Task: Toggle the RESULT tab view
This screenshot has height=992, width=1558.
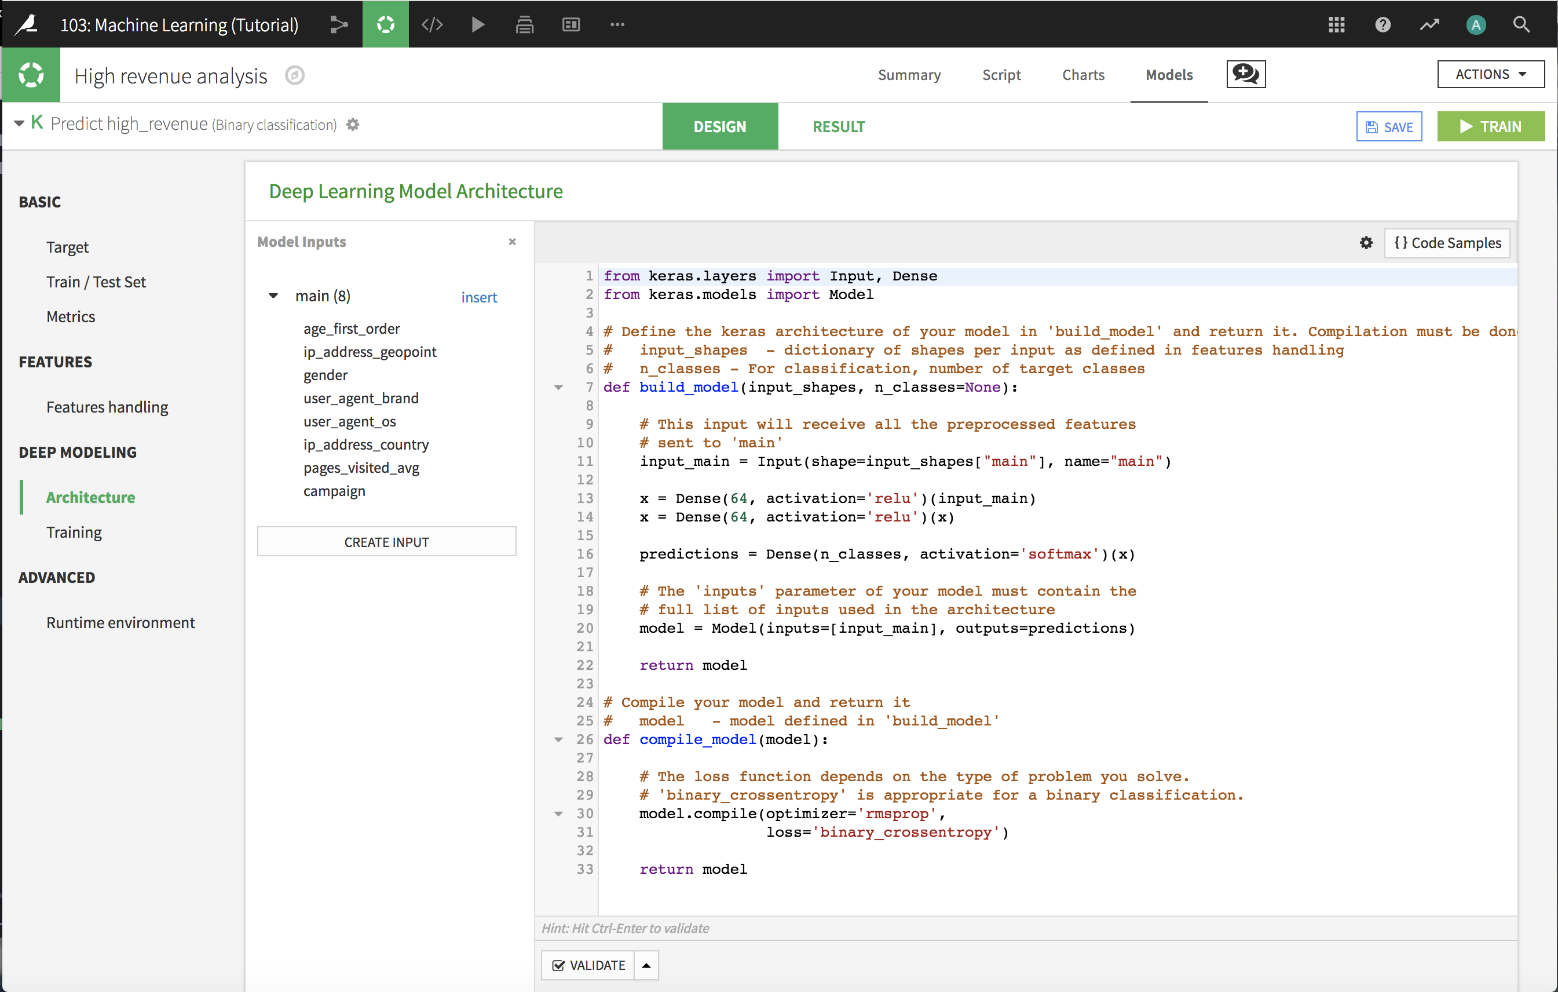Action: click(x=838, y=126)
